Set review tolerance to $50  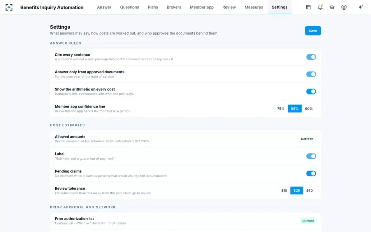[309, 191]
